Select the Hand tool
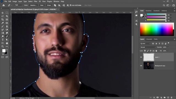This screenshot has width=176, height=99. click(x=7, y=43)
